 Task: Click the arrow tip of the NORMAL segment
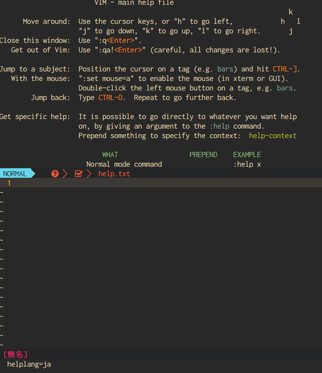pos(33,173)
